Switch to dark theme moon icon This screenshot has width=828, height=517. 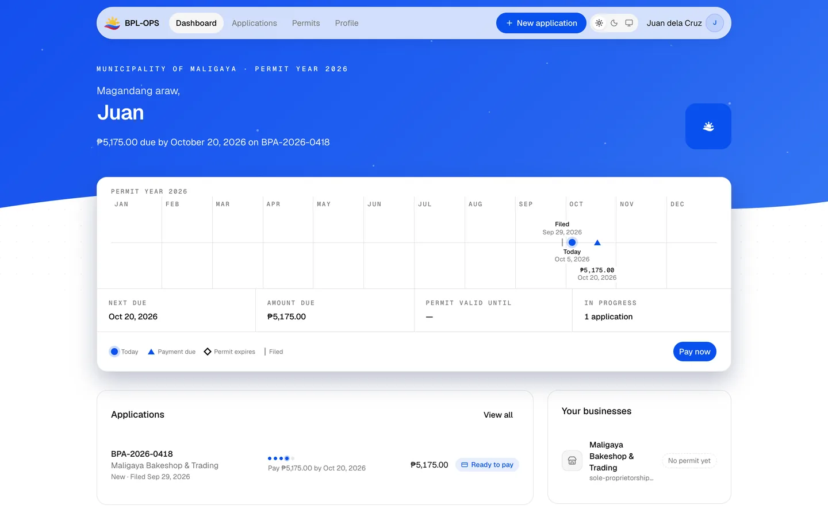click(614, 23)
